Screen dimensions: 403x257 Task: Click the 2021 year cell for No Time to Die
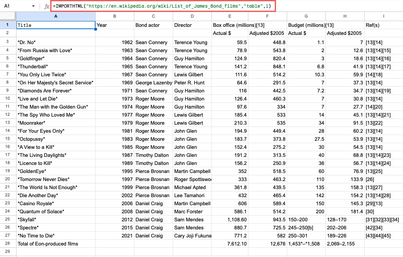coord(114,236)
